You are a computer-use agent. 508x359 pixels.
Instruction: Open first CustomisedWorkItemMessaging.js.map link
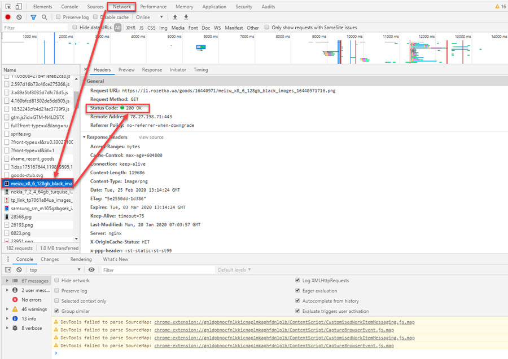284,322
